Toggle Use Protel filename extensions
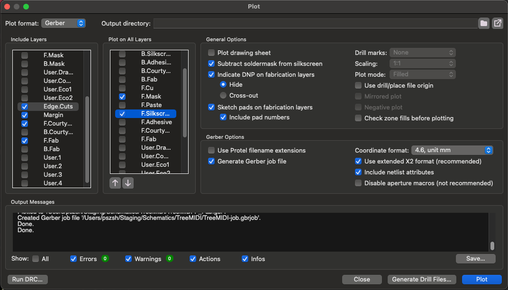 212,150
